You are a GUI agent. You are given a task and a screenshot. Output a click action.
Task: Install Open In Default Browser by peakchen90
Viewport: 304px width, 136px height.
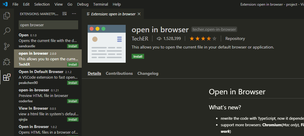click(73, 83)
